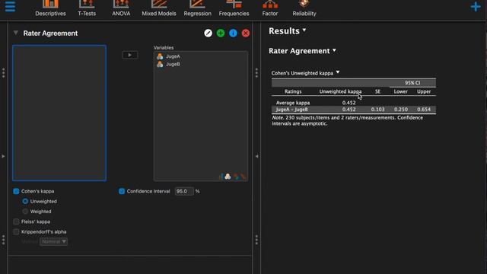Click the SE value 0.103

(x=377, y=110)
